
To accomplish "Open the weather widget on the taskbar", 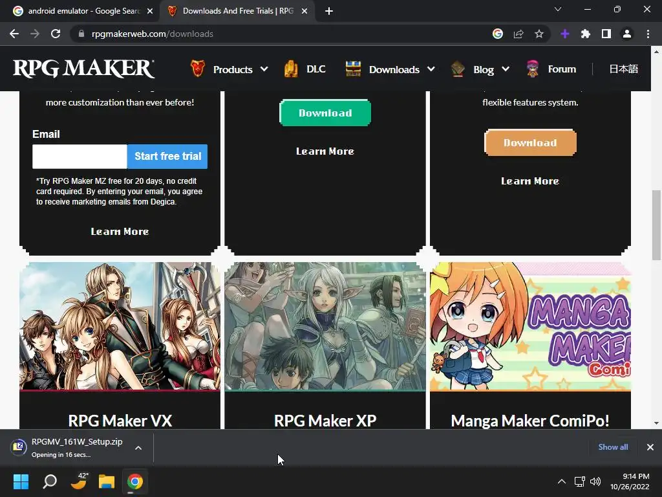I will coord(79,481).
